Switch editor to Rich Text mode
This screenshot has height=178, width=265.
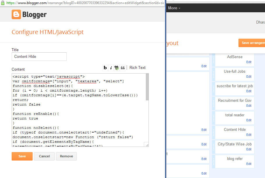pyautogui.click(x=137, y=68)
